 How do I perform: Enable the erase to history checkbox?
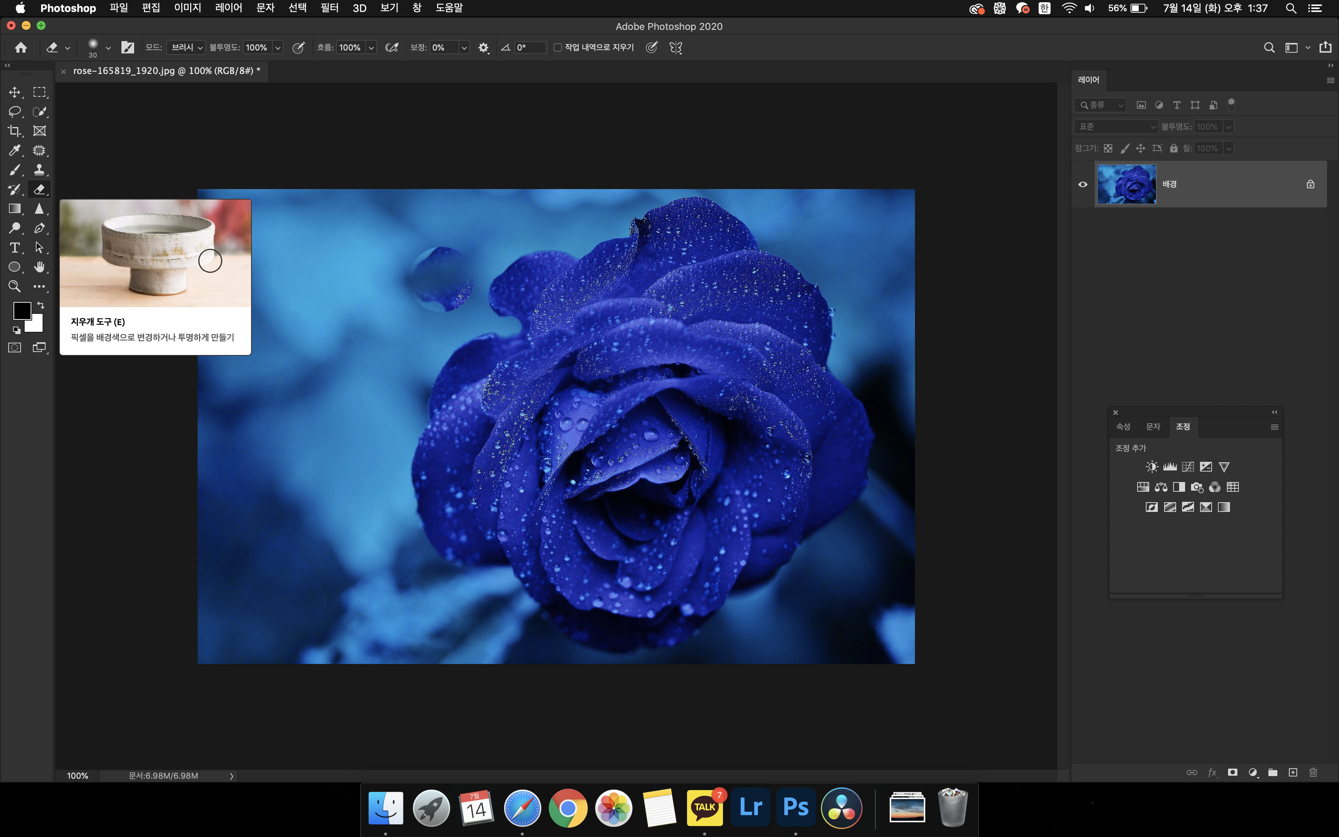pos(558,47)
